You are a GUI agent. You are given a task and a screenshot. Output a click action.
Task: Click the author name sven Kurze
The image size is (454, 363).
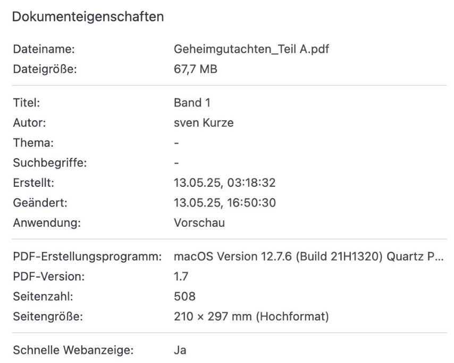click(204, 122)
